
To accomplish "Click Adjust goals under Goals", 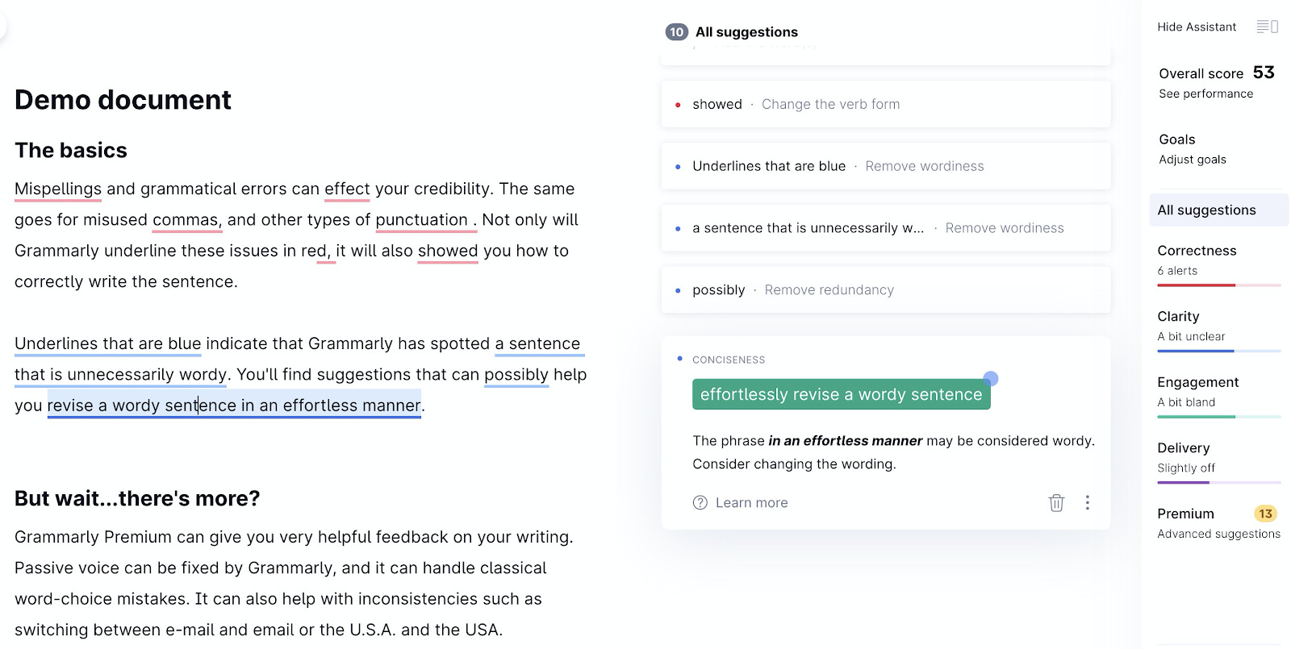I will point(1192,160).
